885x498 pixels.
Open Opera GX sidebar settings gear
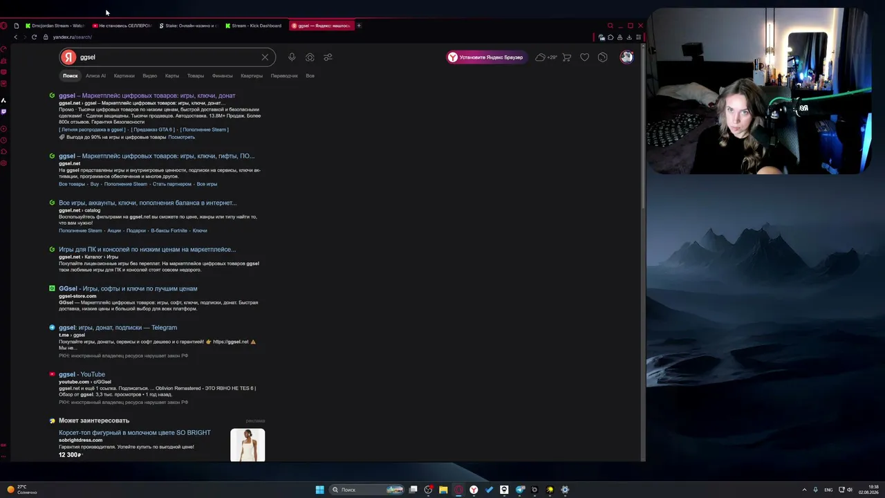[3, 163]
